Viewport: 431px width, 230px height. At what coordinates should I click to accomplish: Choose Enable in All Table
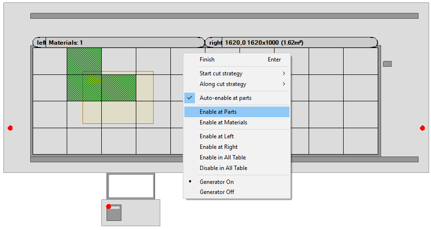point(237,157)
